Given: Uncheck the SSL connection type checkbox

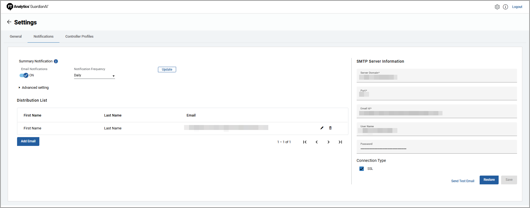Looking at the screenshot, I should click(x=361, y=169).
